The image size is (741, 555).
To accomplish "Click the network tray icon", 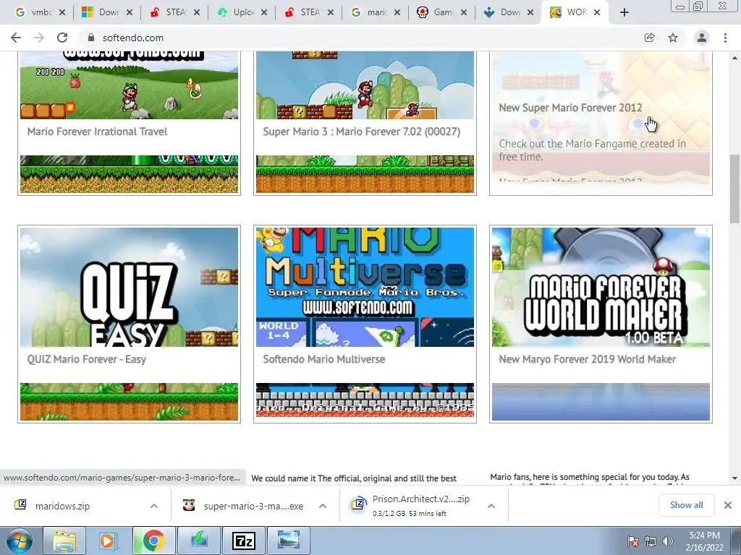I will 651,541.
